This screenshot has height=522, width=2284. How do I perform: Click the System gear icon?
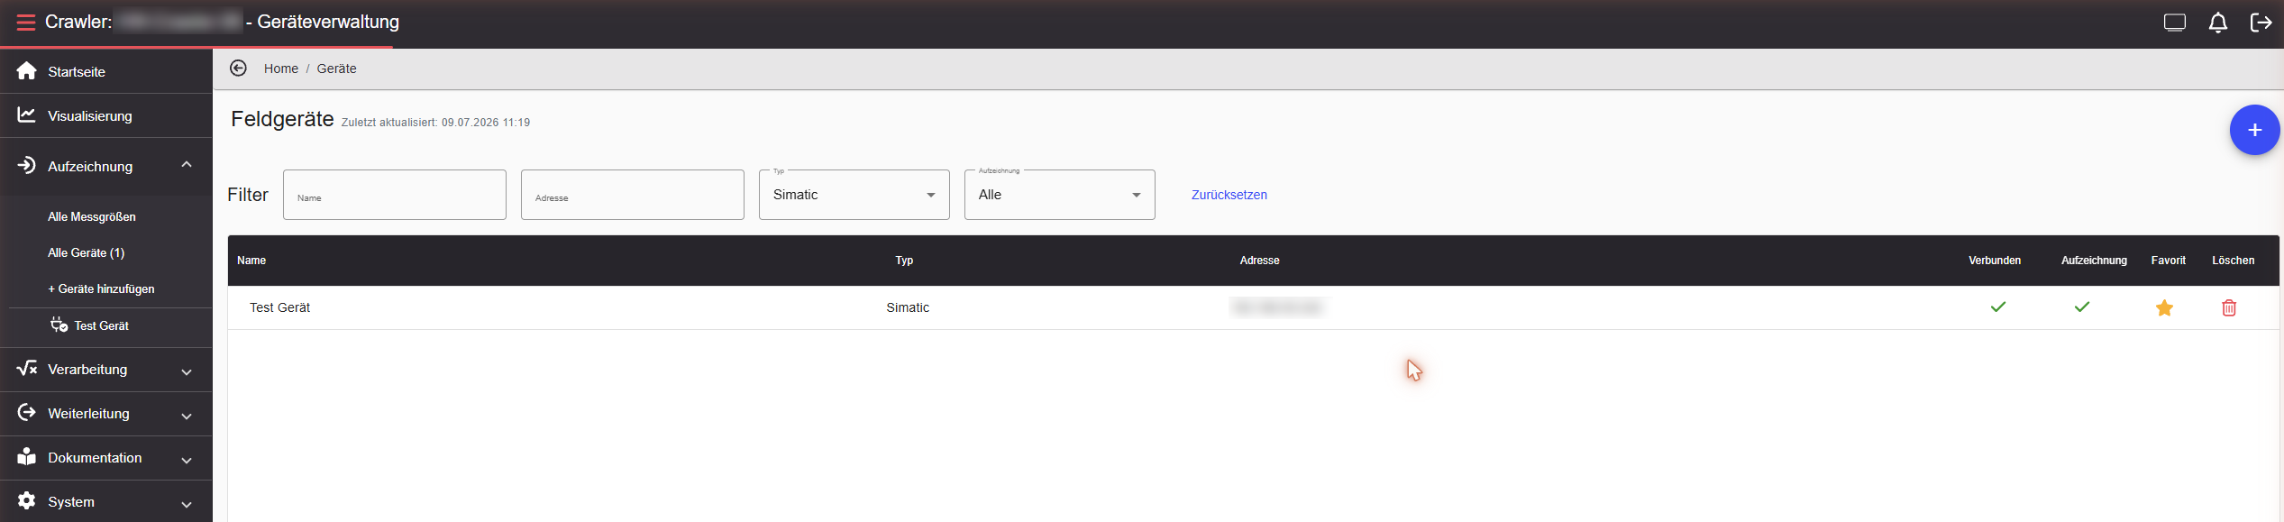[x=27, y=500]
